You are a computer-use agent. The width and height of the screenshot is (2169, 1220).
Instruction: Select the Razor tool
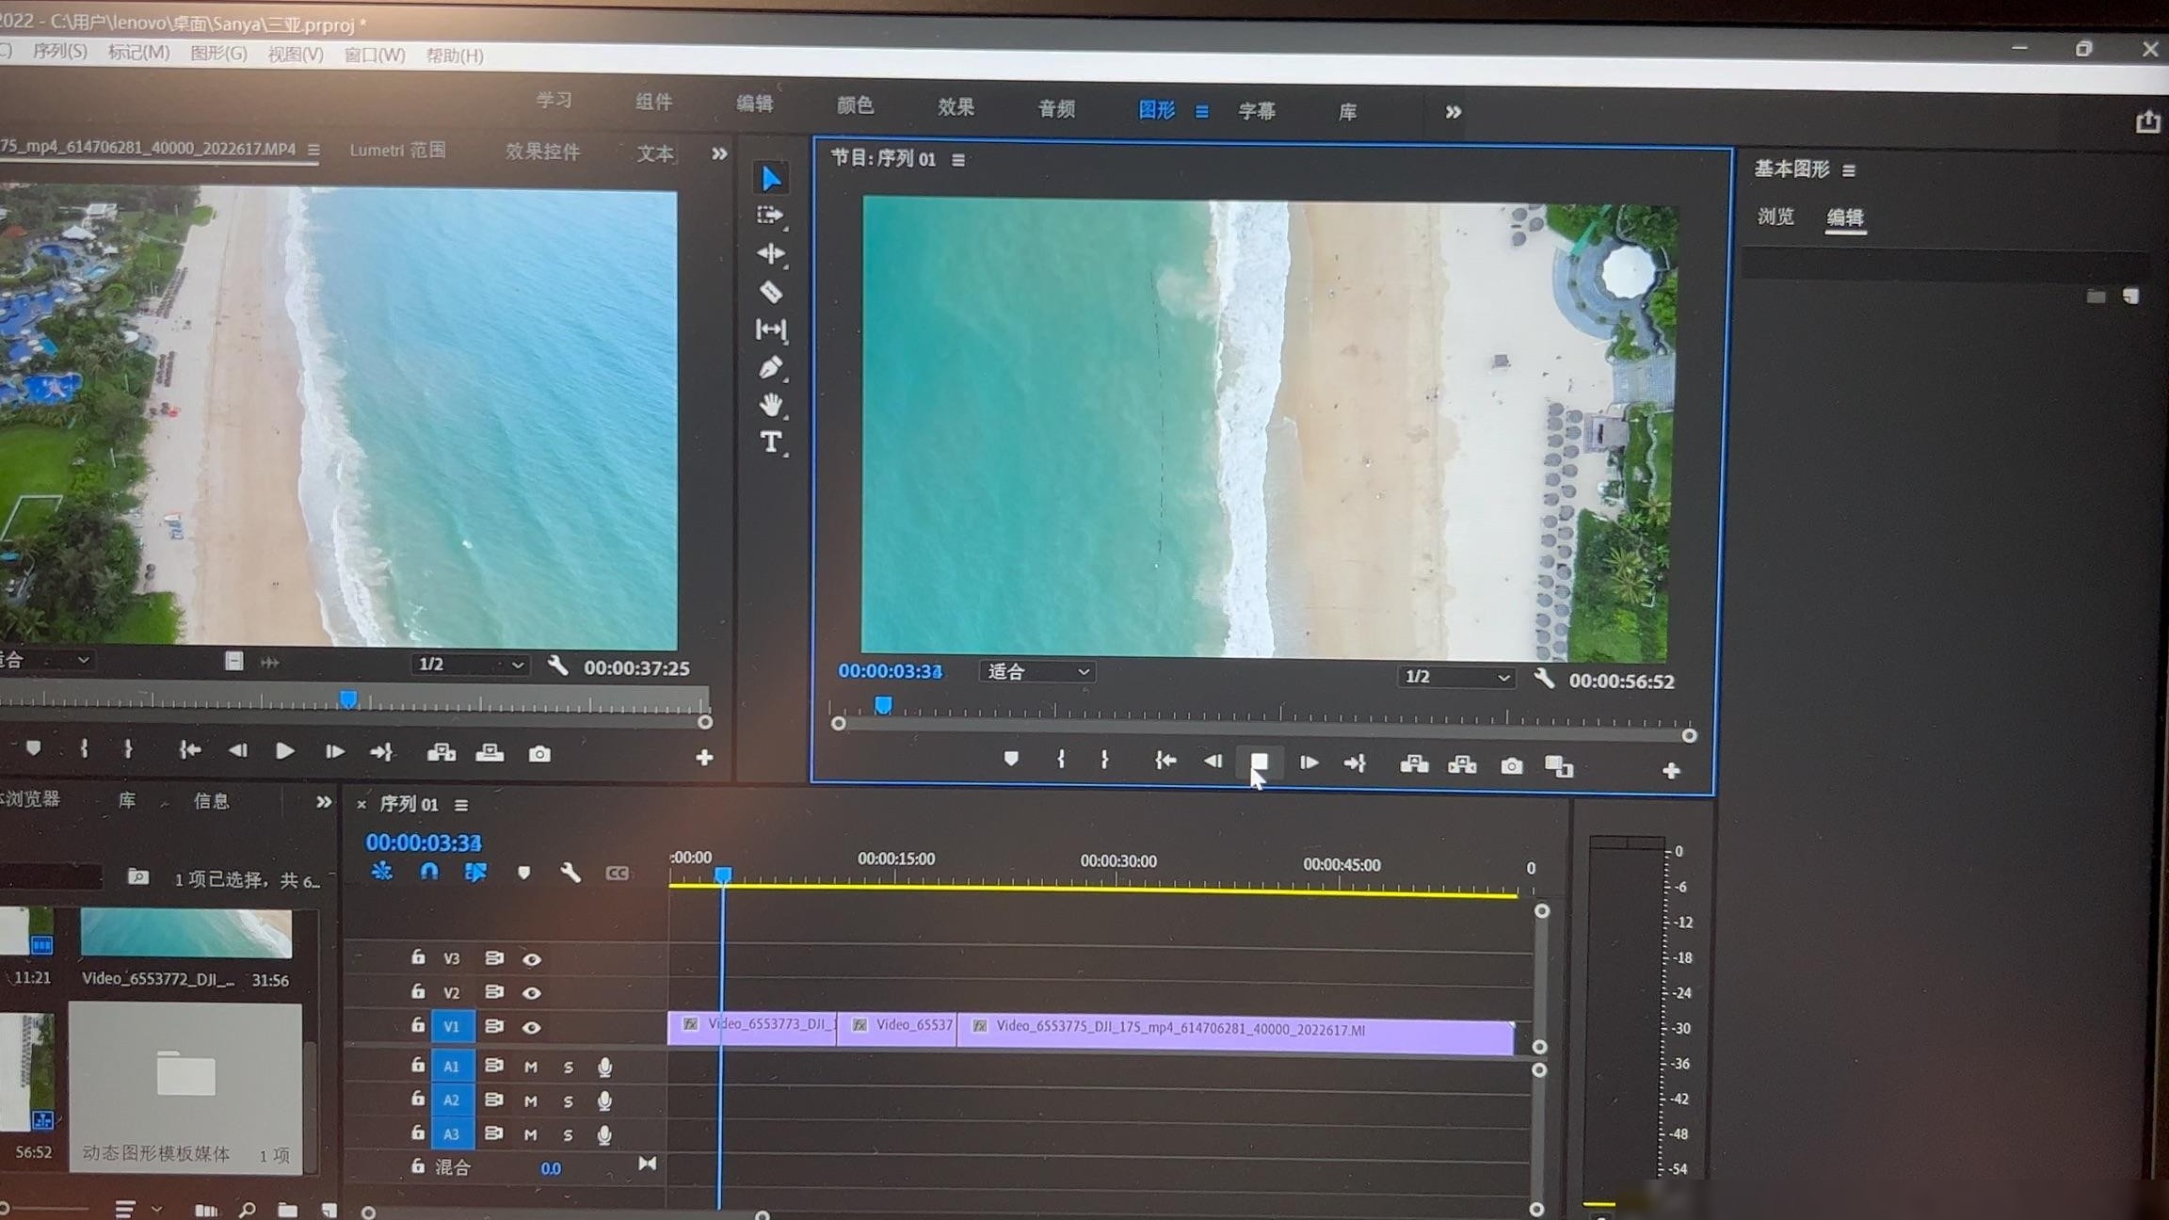tap(771, 292)
